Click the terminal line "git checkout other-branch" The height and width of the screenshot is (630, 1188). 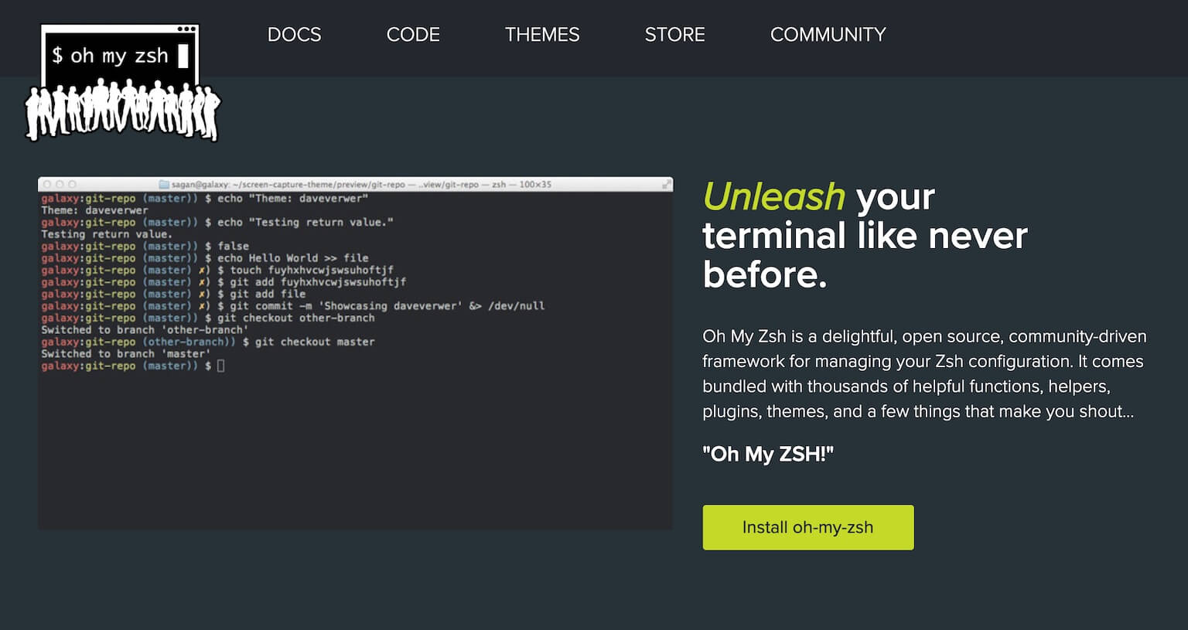point(208,318)
